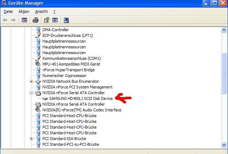This screenshot has height=154, width=228.
Task: Click the Numerischer Coprozessor icon
Action: click(38, 76)
